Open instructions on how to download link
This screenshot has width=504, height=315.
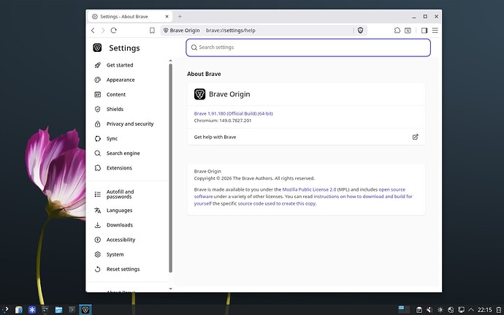[x=303, y=200]
